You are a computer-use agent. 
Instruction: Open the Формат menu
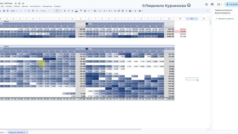tap(17, 6)
